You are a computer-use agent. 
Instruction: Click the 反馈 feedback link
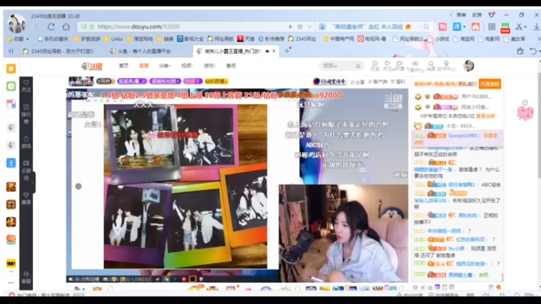point(477,15)
